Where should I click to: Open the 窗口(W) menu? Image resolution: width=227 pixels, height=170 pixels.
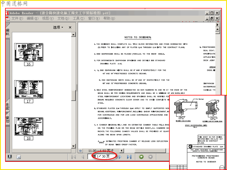pos(94,18)
